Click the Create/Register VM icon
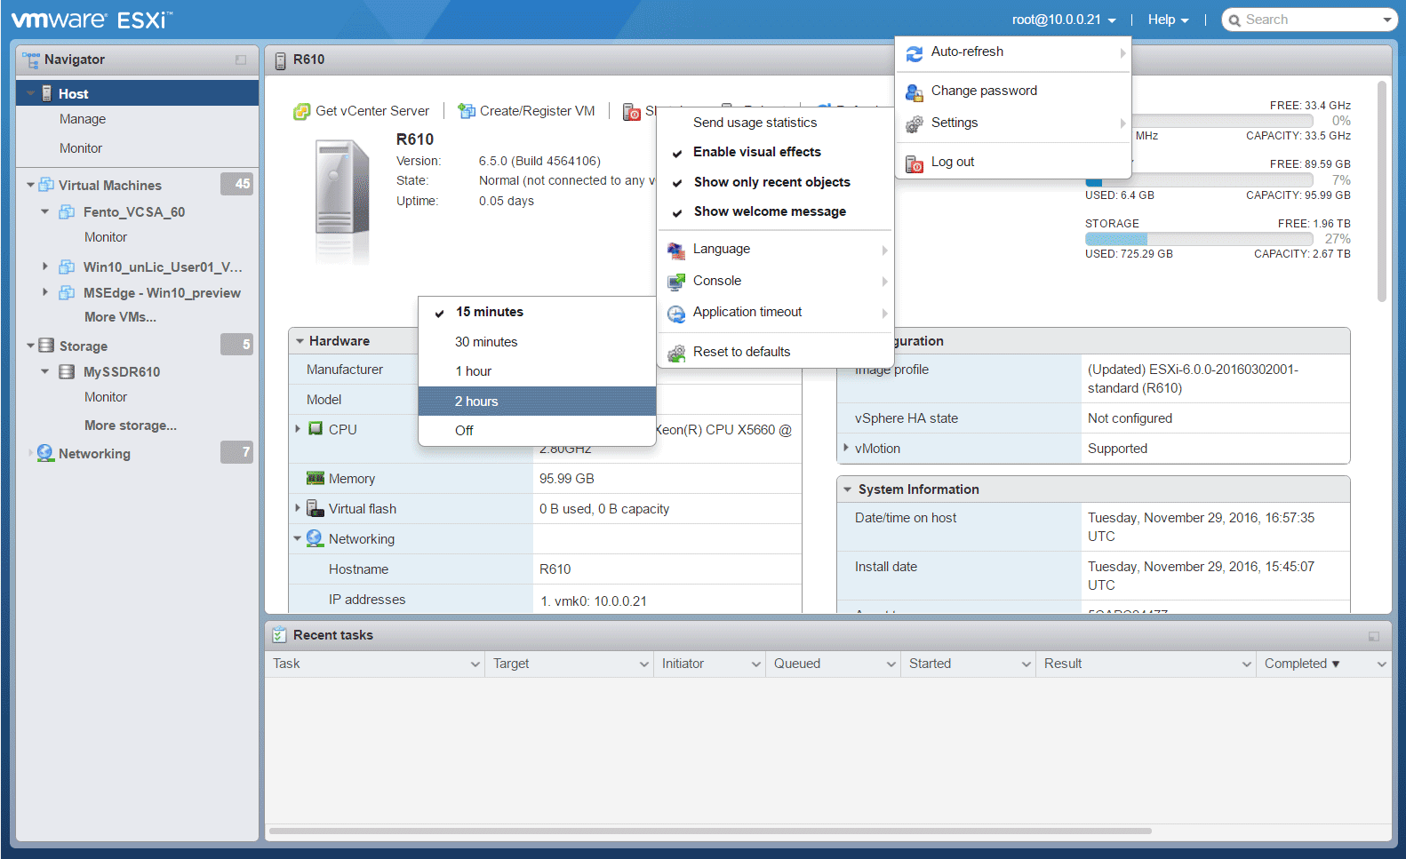1406x859 pixels. (x=467, y=111)
